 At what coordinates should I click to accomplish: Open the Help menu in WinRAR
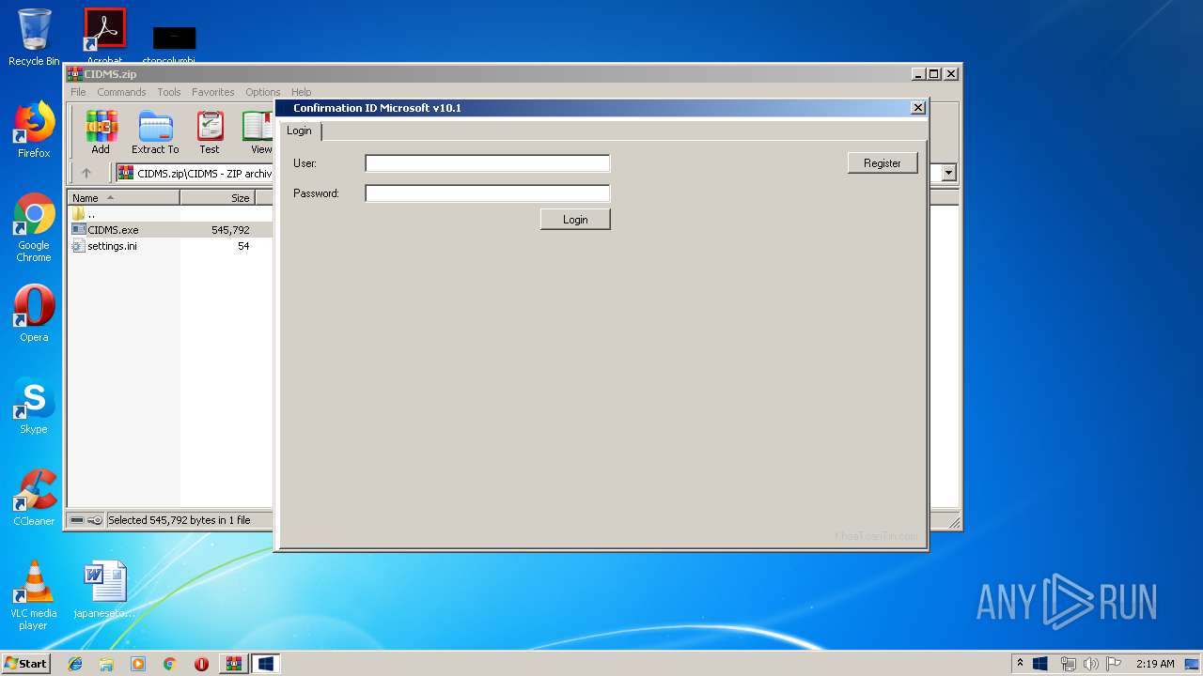(x=301, y=92)
